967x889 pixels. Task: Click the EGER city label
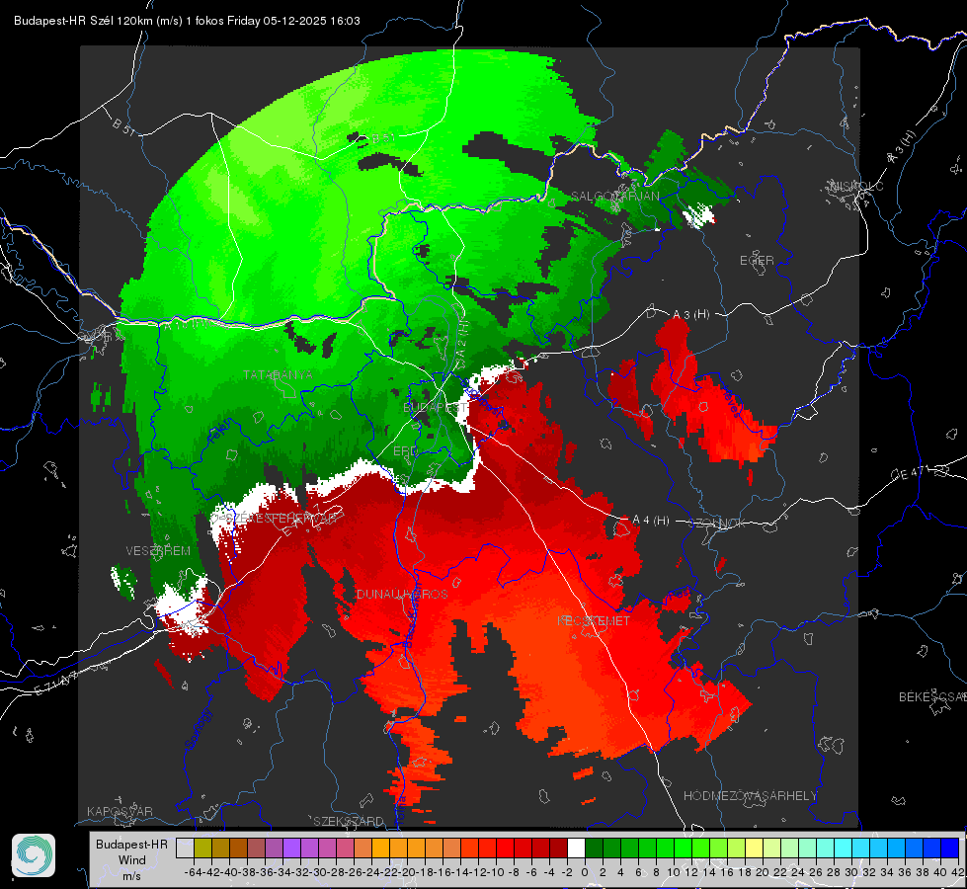(757, 261)
